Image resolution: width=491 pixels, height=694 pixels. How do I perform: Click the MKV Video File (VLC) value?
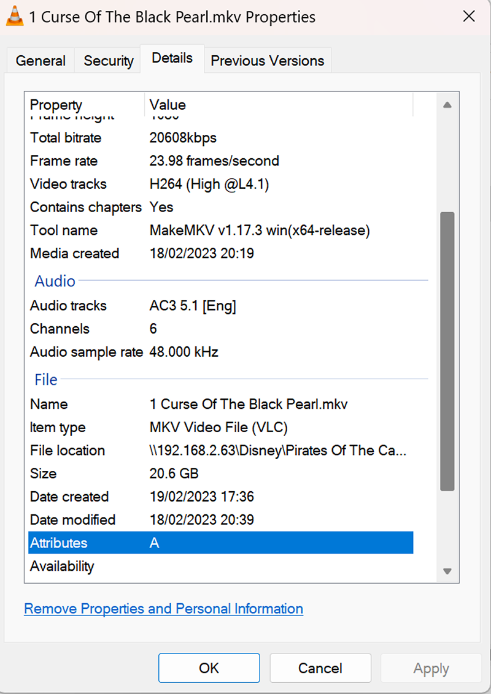[218, 427]
